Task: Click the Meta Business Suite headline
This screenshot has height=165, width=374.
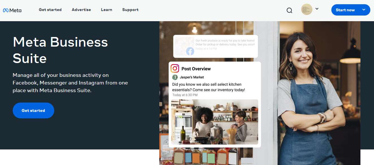Action: pos(60,50)
